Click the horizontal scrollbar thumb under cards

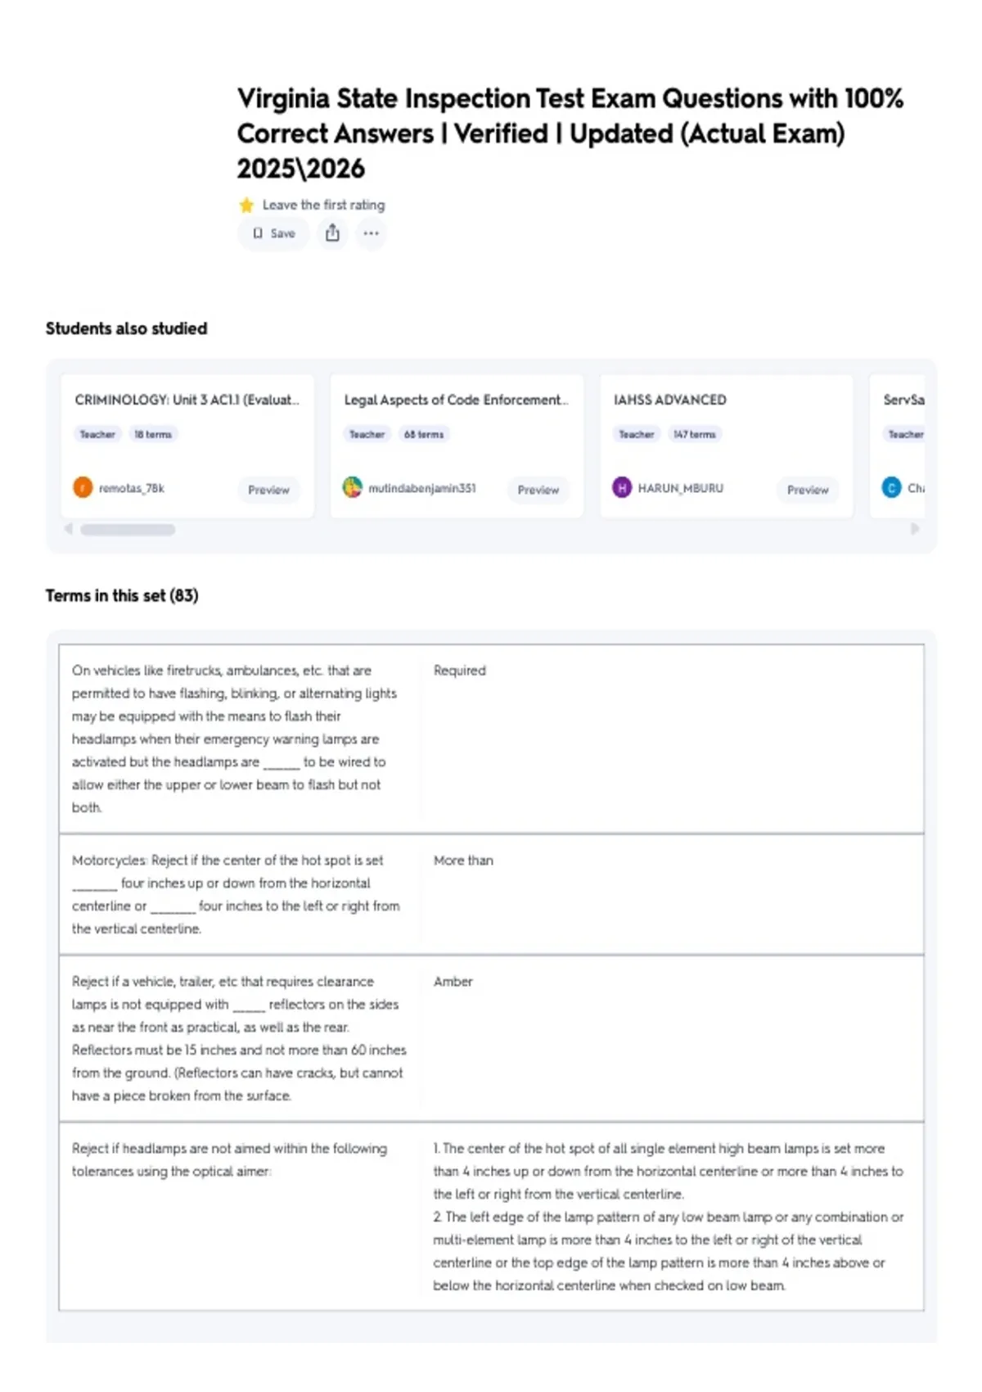point(128,530)
